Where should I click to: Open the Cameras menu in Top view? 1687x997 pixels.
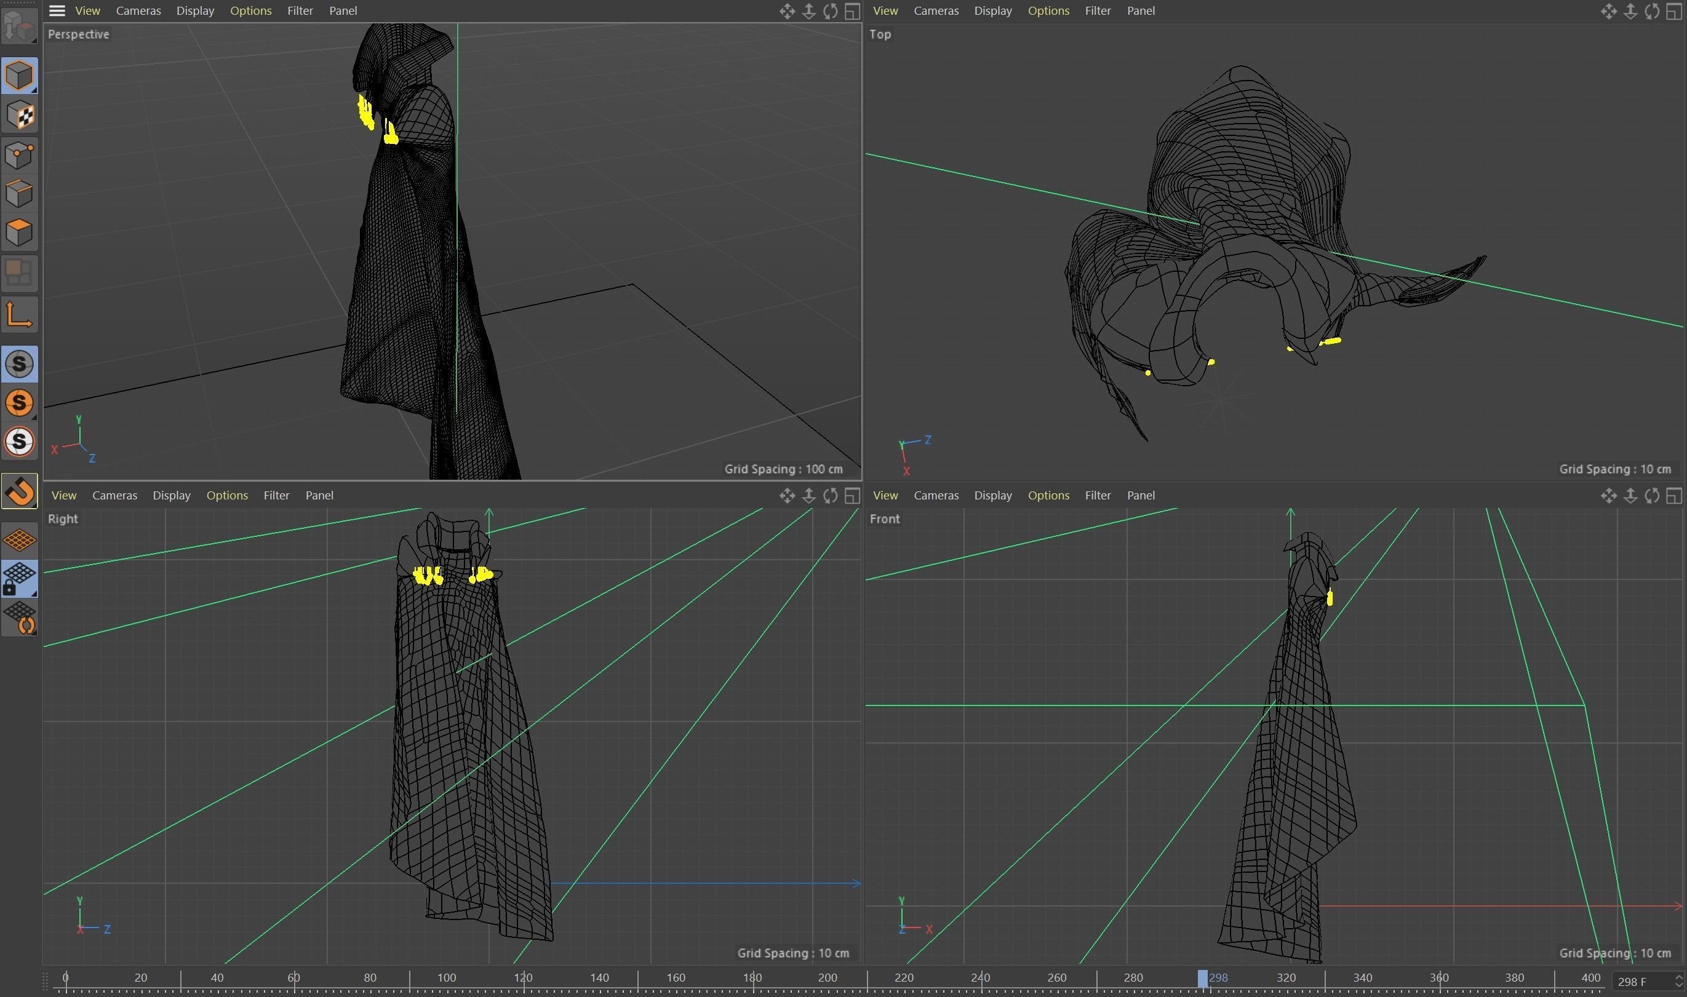pyautogui.click(x=936, y=10)
